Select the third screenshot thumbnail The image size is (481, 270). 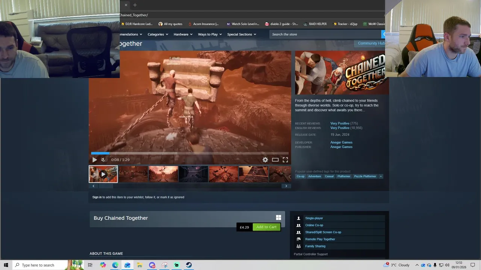(x=163, y=174)
